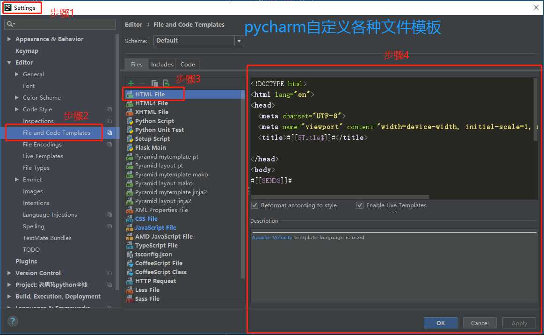Open Language Injections settings item
The image size is (544, 335).
(x=50, y=215)
